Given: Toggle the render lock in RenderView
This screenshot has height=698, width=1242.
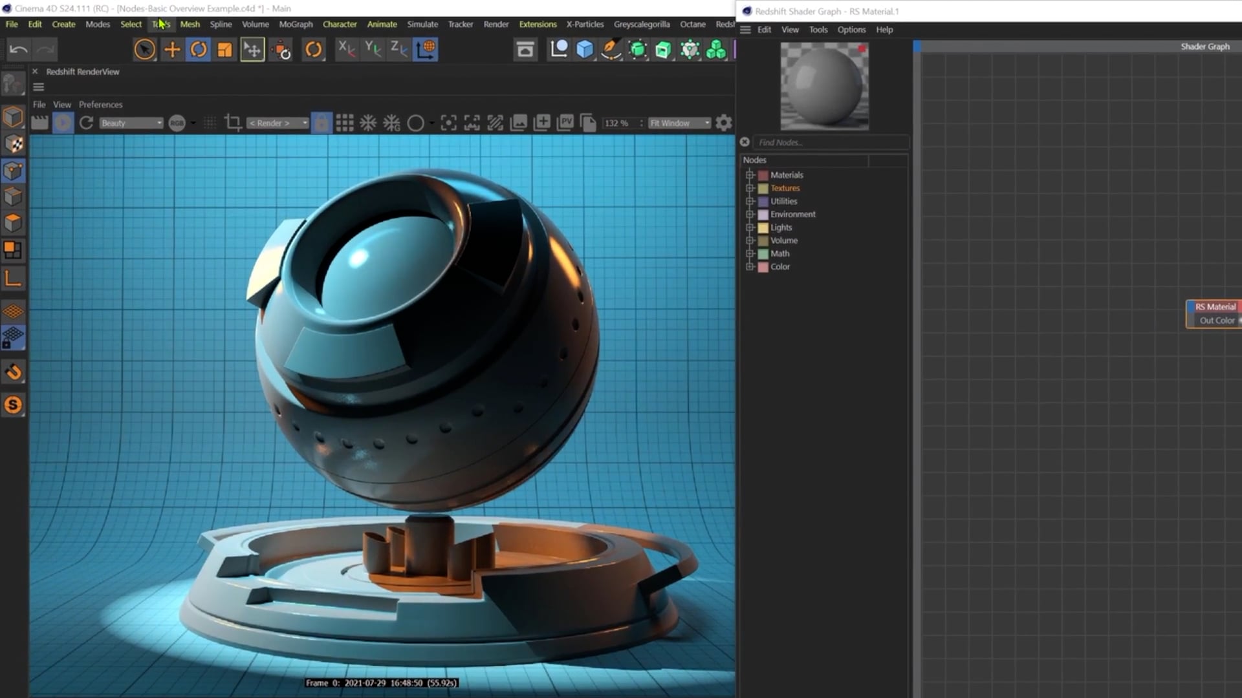Looking at the screenshot, I should 321,123.
